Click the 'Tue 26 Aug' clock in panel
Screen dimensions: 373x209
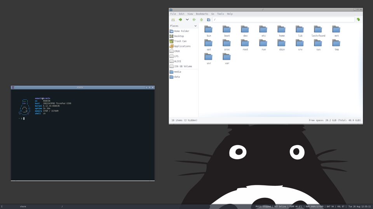click(x=359, y=207)
